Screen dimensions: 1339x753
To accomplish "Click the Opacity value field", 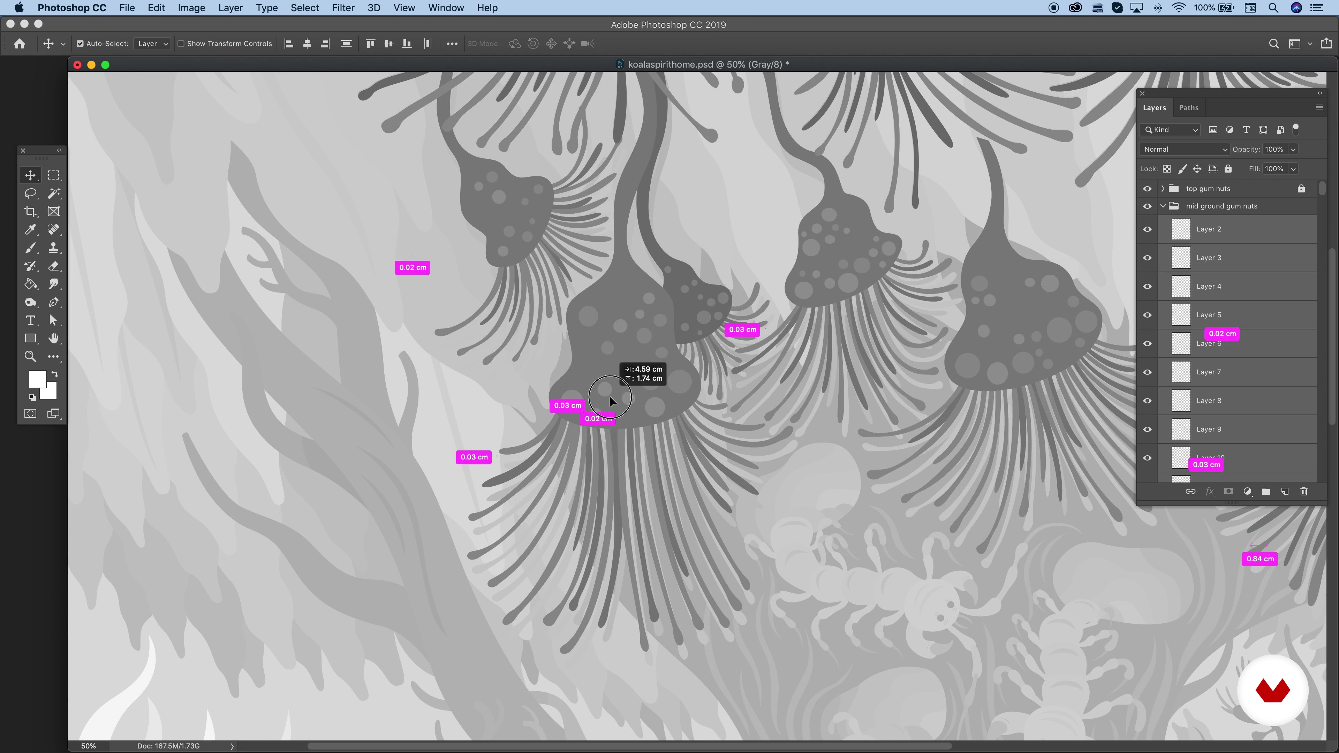I will pos(1274,150).
